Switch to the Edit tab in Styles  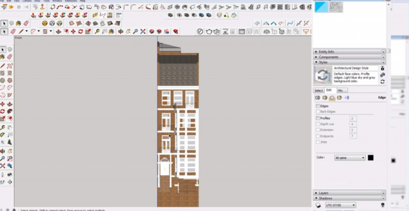pyautogui.click(x=329, y=90)
